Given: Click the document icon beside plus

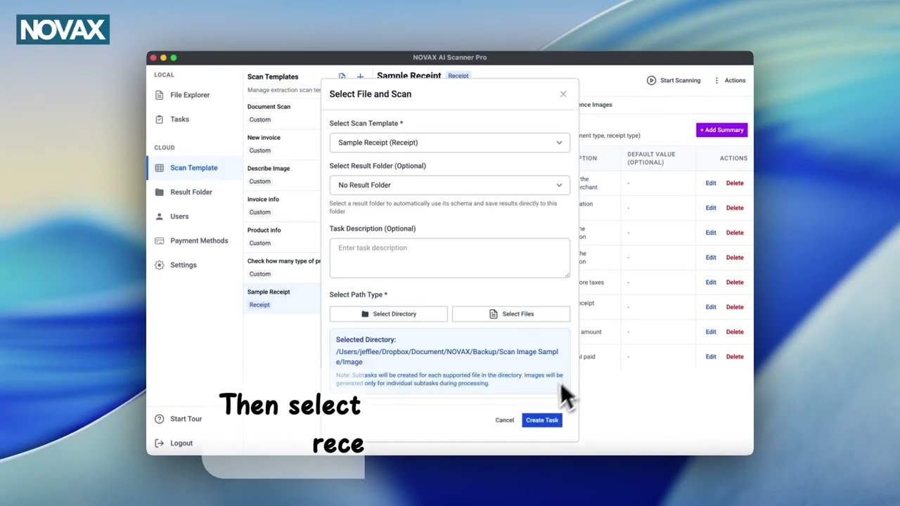Looking at the screenshot, I should (342, 77).
